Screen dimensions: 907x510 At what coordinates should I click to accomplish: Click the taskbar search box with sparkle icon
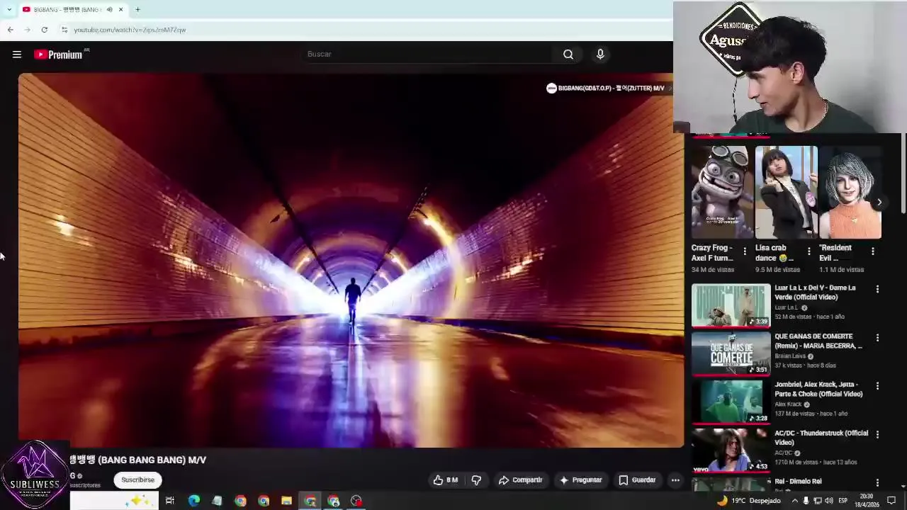[x=114, y=501]
